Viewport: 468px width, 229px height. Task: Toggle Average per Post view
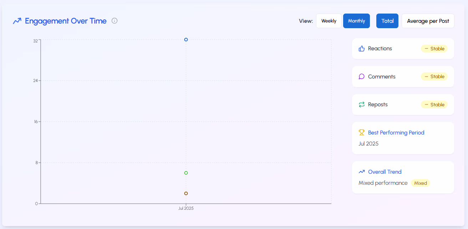click(428, 21)
